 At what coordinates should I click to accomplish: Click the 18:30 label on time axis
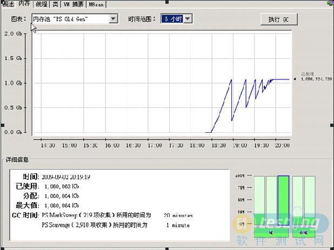point(218,146)
